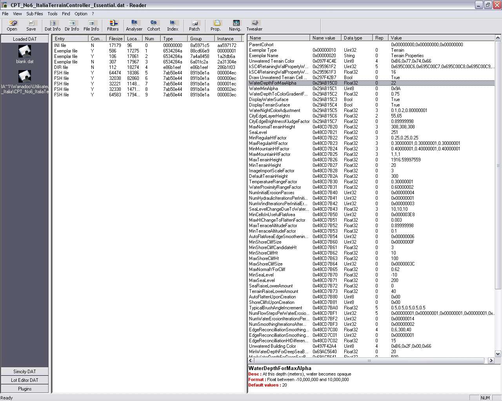Expand the Plugins section
Screen dimensions: 502x401
pos(25,388)
